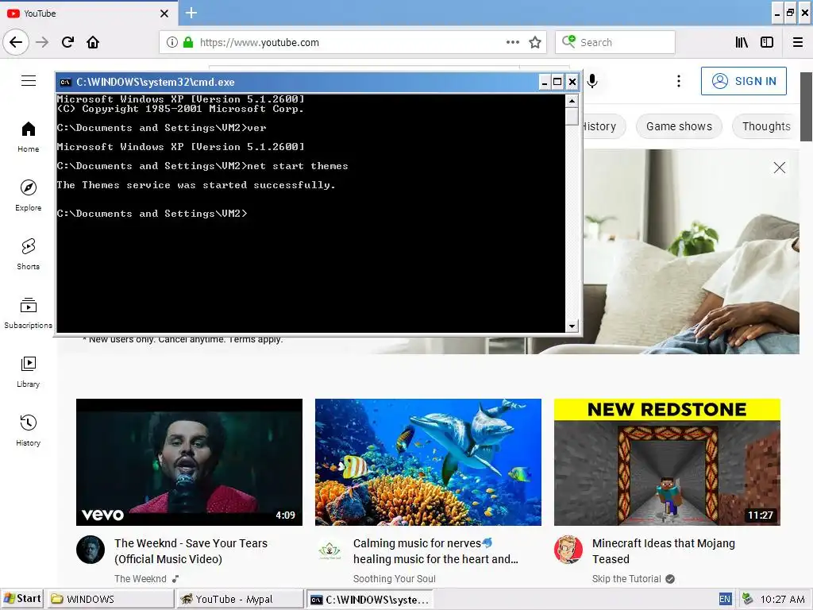The width and height of the screenshot is (813, 610).
Task: Open title 'The Weeknd - Save Your Tears'
Action: pos(191,551)
